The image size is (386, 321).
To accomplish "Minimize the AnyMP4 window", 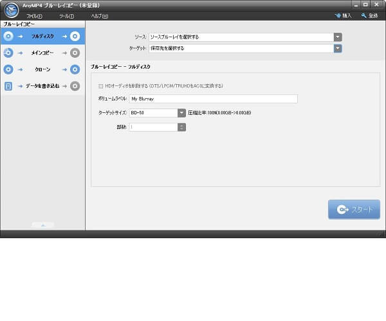I will [356, 4].
